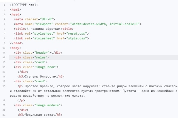Image resolution: width=178 pixels, height=118 pixels.
Task: Click the "rules" class value on the highlighted line
Action: [41, 57]
